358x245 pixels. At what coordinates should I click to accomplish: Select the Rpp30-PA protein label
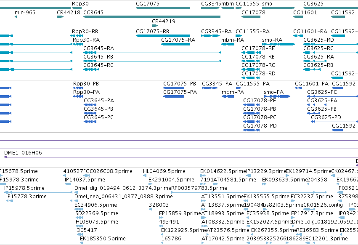coord(86,92)
